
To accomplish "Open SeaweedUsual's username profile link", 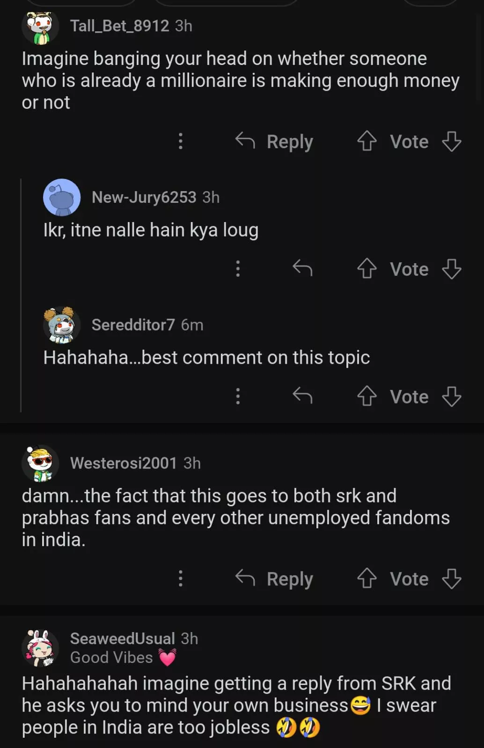I will click(122, 638).
